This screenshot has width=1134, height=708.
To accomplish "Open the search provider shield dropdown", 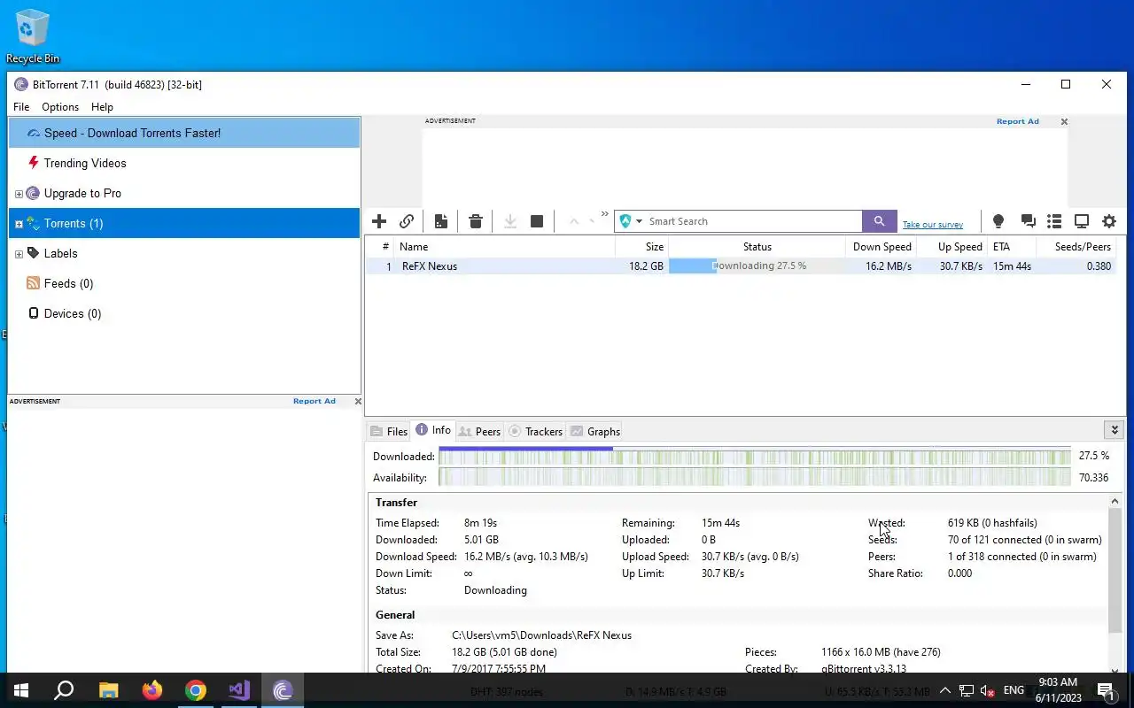I will (x=631, y=221).
